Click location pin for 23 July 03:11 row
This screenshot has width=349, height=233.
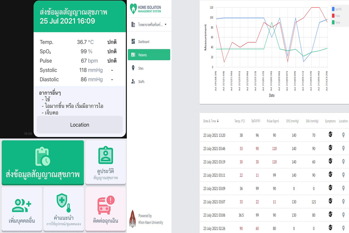click(x=343, y=175)
